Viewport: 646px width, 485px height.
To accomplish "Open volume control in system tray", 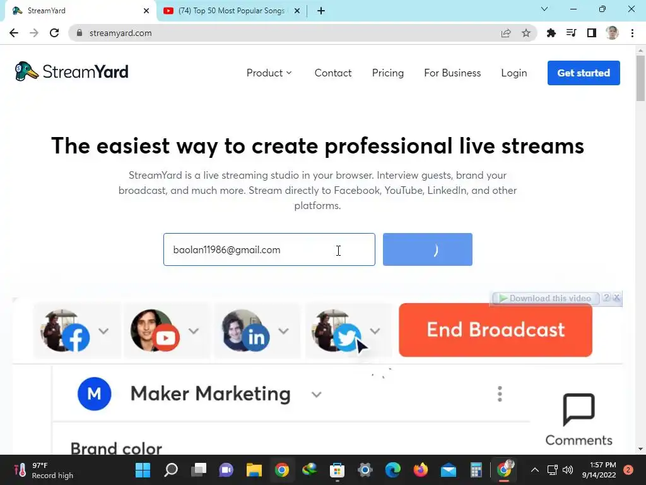I will (x=568, y=470).
